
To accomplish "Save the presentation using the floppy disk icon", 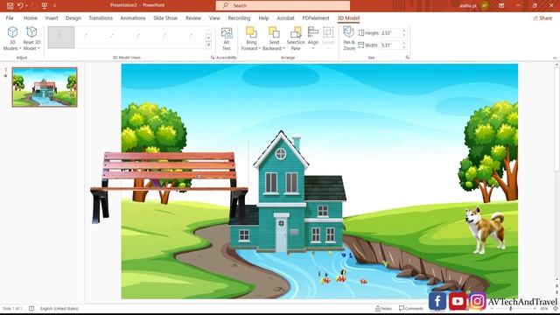I will 10,5.
